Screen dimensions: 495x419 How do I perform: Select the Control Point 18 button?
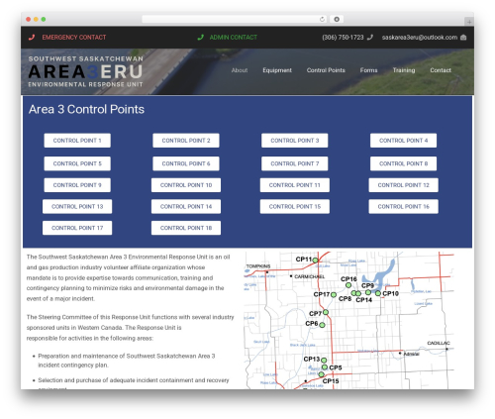[186, 228]
